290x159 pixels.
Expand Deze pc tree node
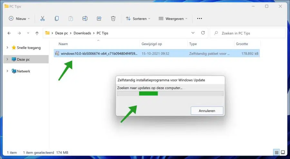[x=7, y=59]
